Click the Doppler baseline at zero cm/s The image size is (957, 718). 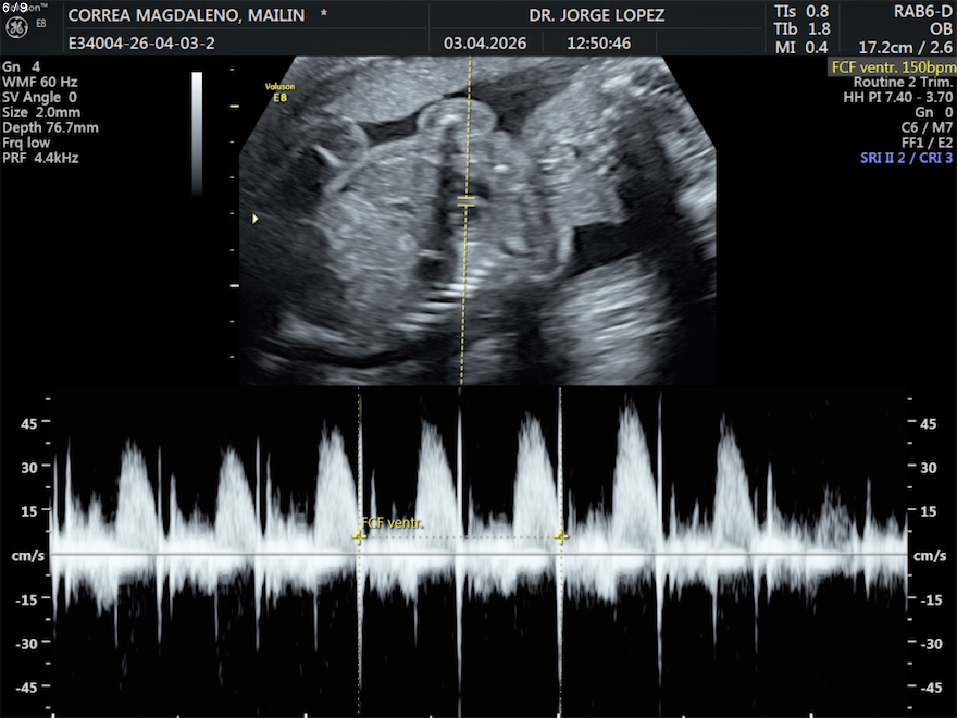click(x=478, y=554)
